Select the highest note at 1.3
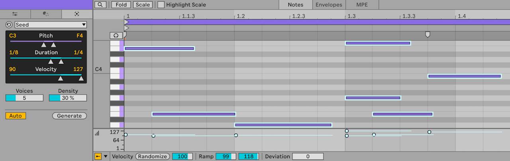This screenshot has height=161, width=510. (378, 43)
